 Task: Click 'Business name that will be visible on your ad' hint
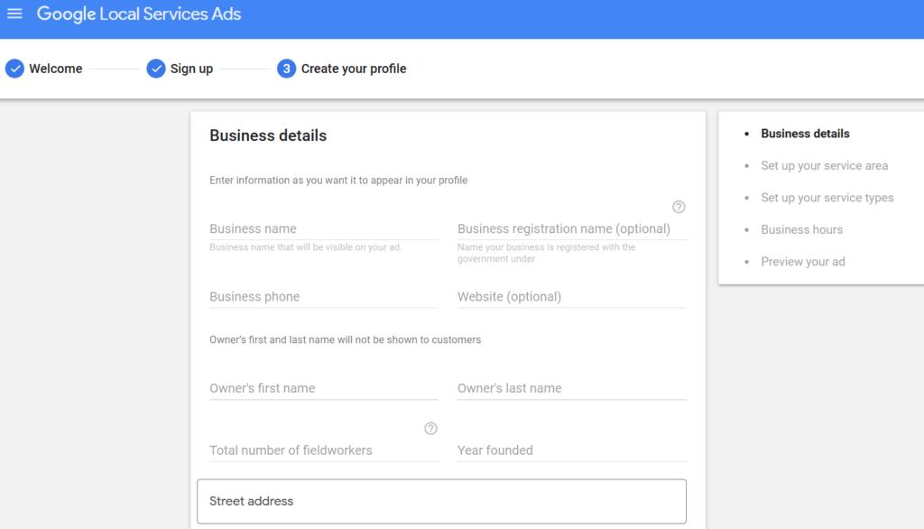(x=305, y=247)
